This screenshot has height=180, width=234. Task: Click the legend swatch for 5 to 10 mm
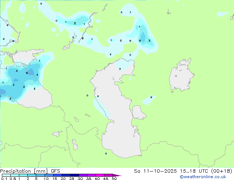point(40,175)
